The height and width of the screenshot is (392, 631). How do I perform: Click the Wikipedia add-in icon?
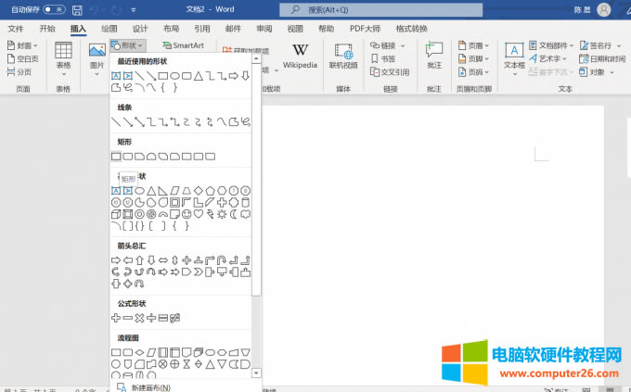point(300,57)
